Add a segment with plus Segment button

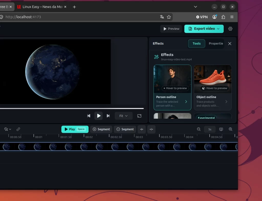[x=101, y=129]
